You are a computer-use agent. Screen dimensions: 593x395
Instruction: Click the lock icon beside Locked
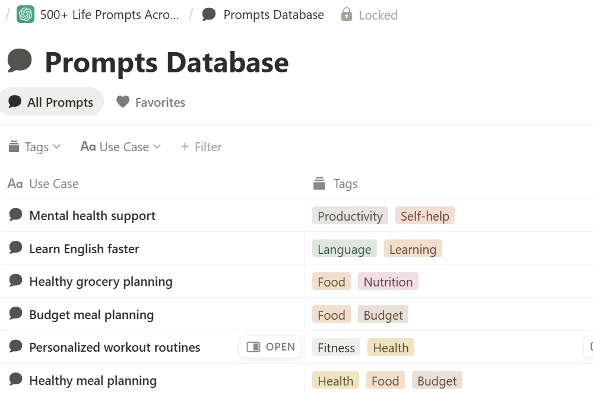[x=347, y=15]
